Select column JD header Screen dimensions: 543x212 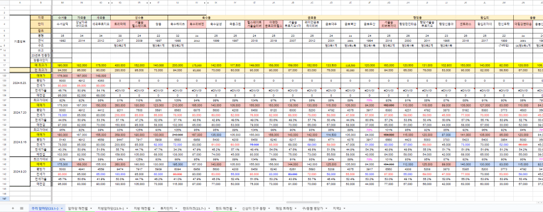331,3
